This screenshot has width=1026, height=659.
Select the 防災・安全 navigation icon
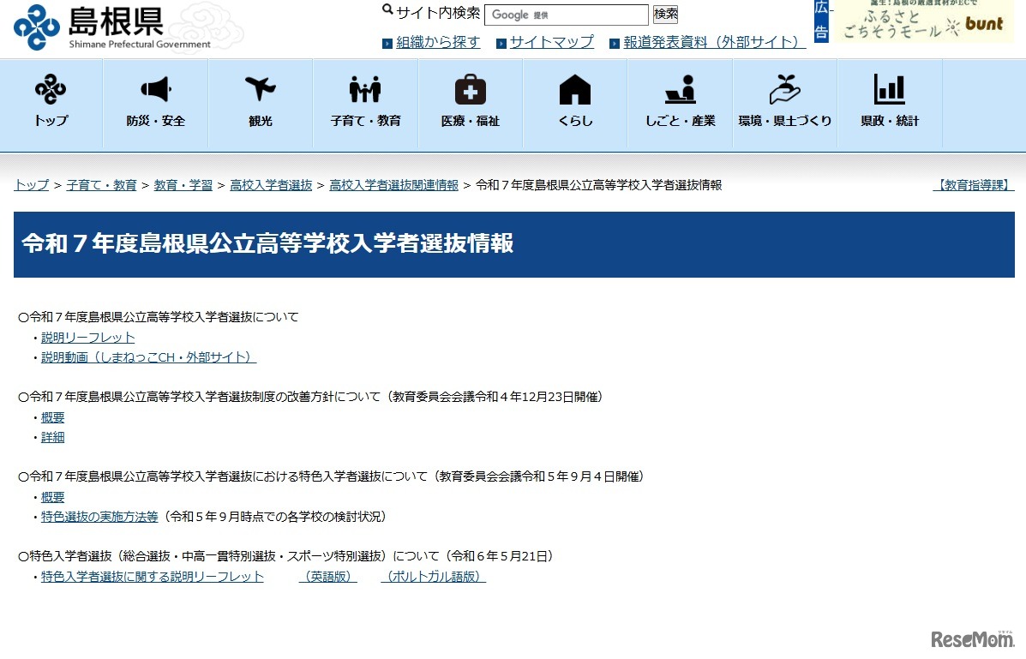pyautogui.click(x=155, y=103)
